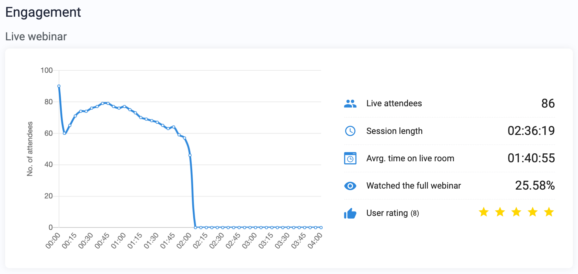Screen dimensions: 578x274
Task: Click the Live attendees people icon
Action: 350,104
